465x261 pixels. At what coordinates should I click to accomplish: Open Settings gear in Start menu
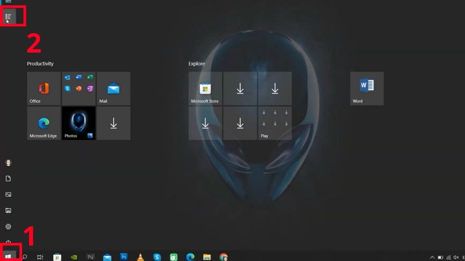pos(8,227)
